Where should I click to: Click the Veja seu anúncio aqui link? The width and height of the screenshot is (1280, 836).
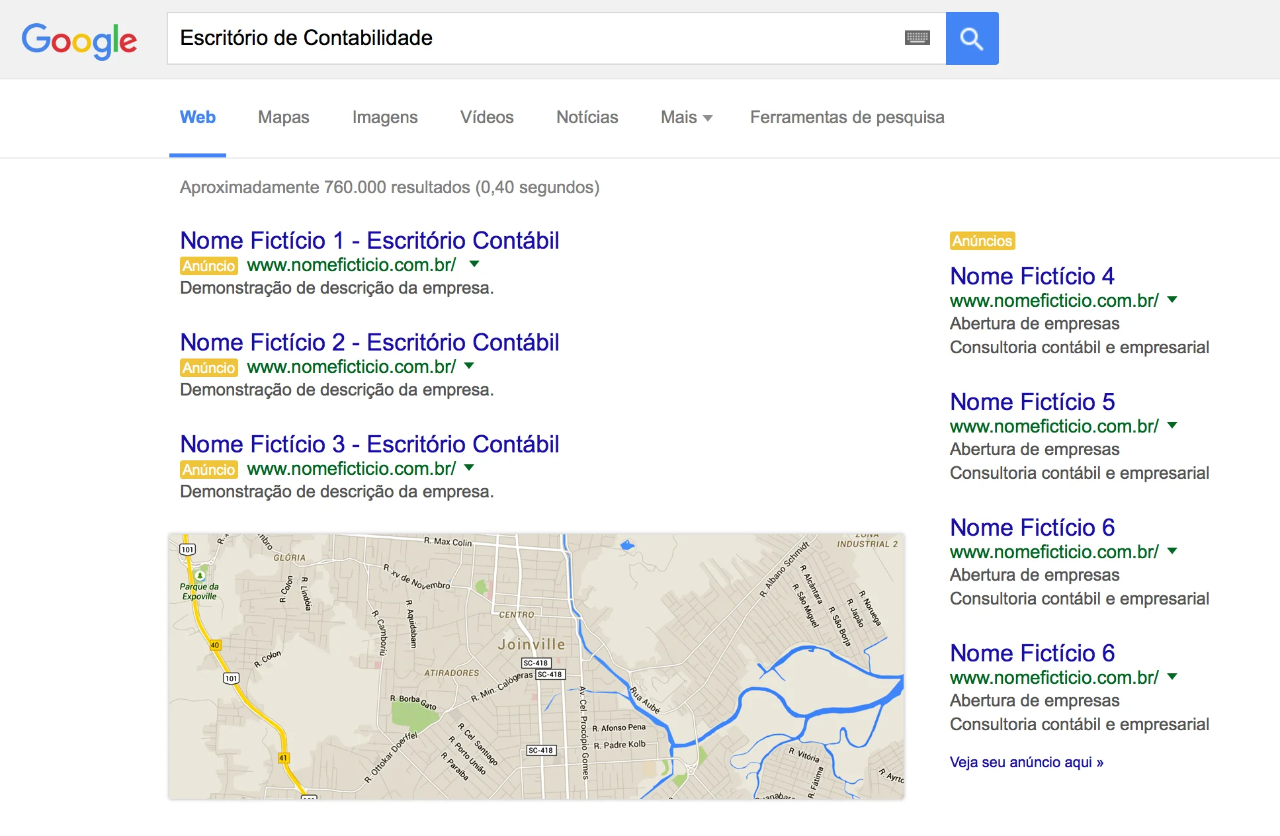(1026, 762)
